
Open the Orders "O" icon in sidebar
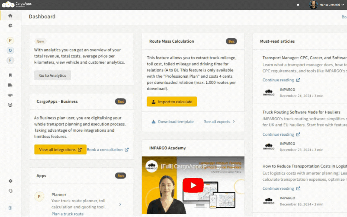[x=10, y=50]
